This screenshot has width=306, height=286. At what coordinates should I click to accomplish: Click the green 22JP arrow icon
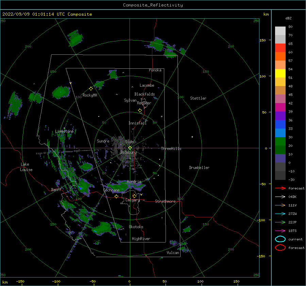click(x=280, y=222)
